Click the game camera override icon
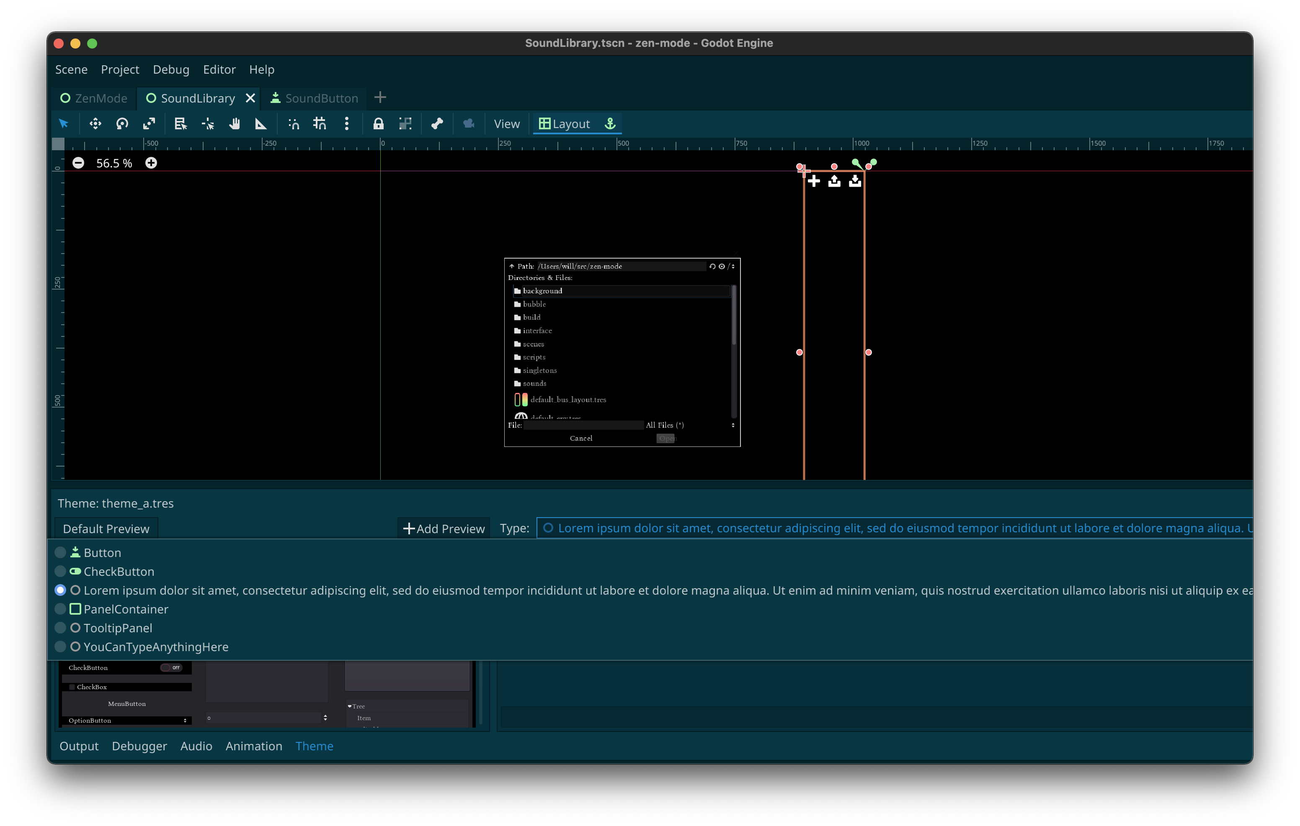Screen dimensions: 1300x826 (468, 123)
